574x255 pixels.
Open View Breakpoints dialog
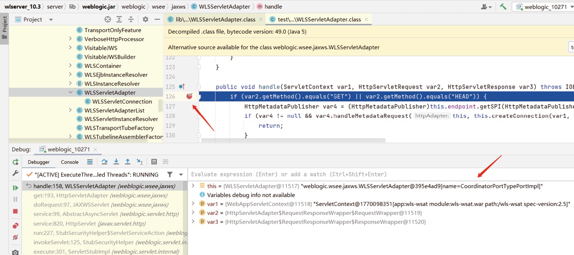tap(15, 226)
